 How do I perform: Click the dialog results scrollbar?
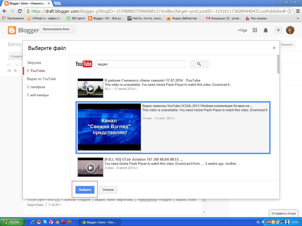(278, 64)
